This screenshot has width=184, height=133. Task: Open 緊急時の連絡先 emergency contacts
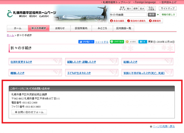coord(136,21)
